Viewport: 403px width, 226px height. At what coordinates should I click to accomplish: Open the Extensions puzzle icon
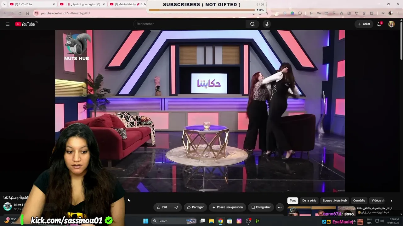pos(300,13)
